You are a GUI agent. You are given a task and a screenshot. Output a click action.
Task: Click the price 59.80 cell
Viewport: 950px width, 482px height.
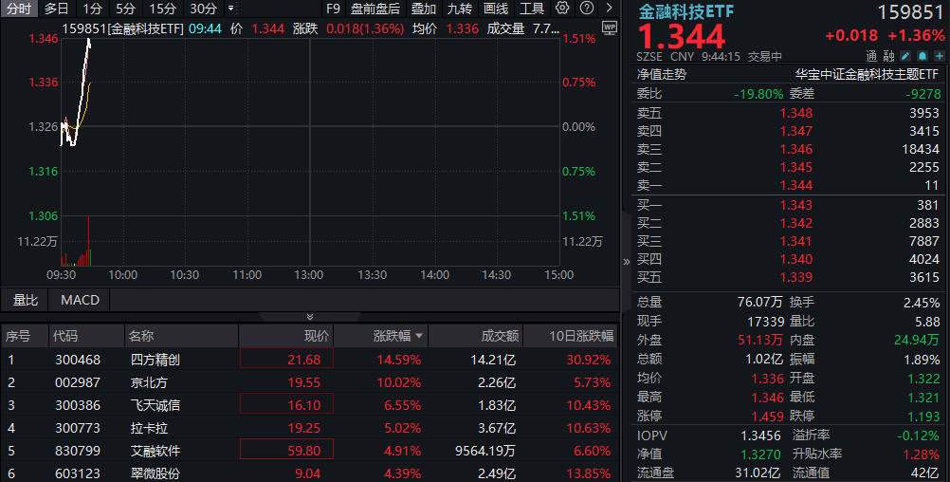(286, 450)
